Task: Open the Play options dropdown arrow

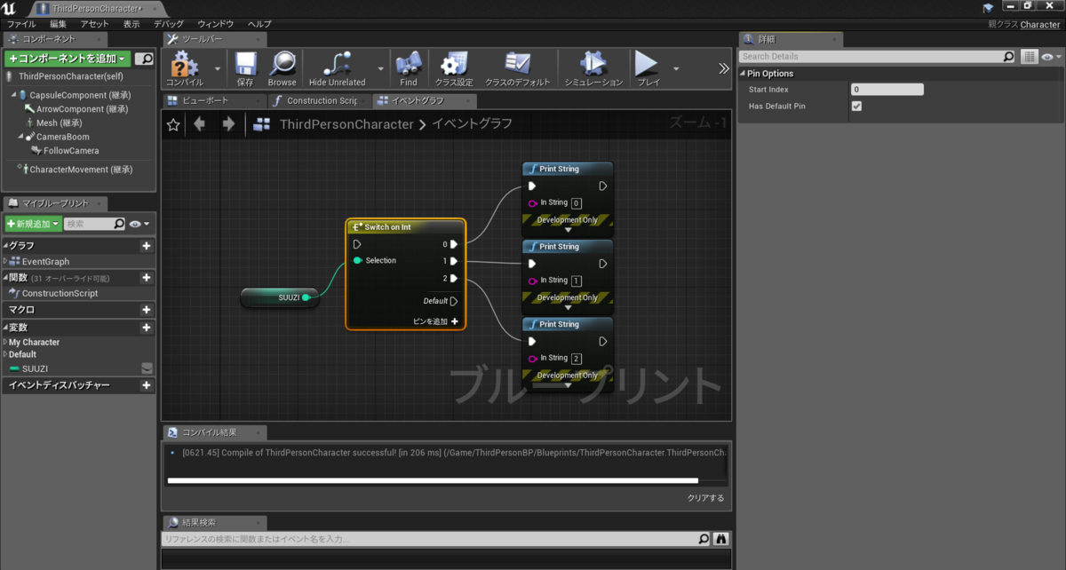Action: [x=676, y=68]
